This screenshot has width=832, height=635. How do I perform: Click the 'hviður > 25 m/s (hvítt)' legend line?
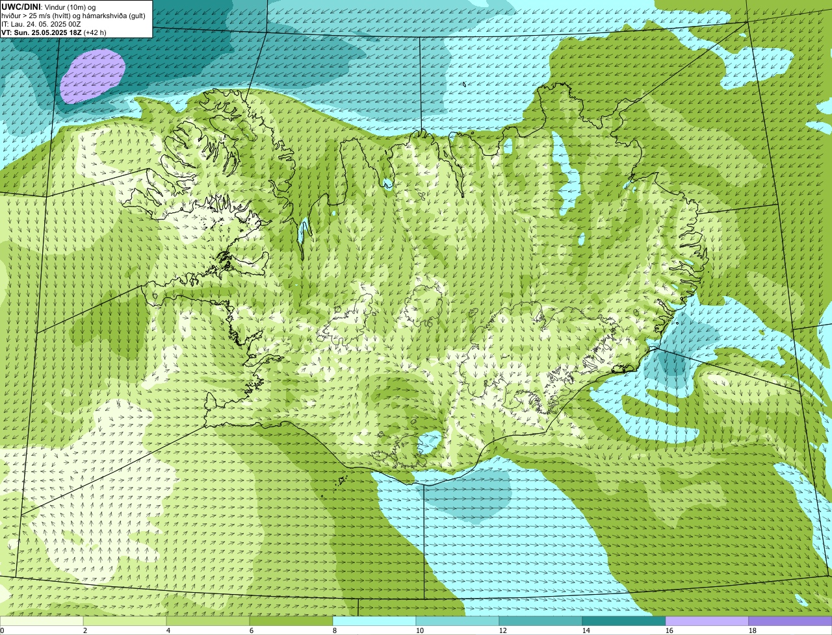tap(75, 15)
